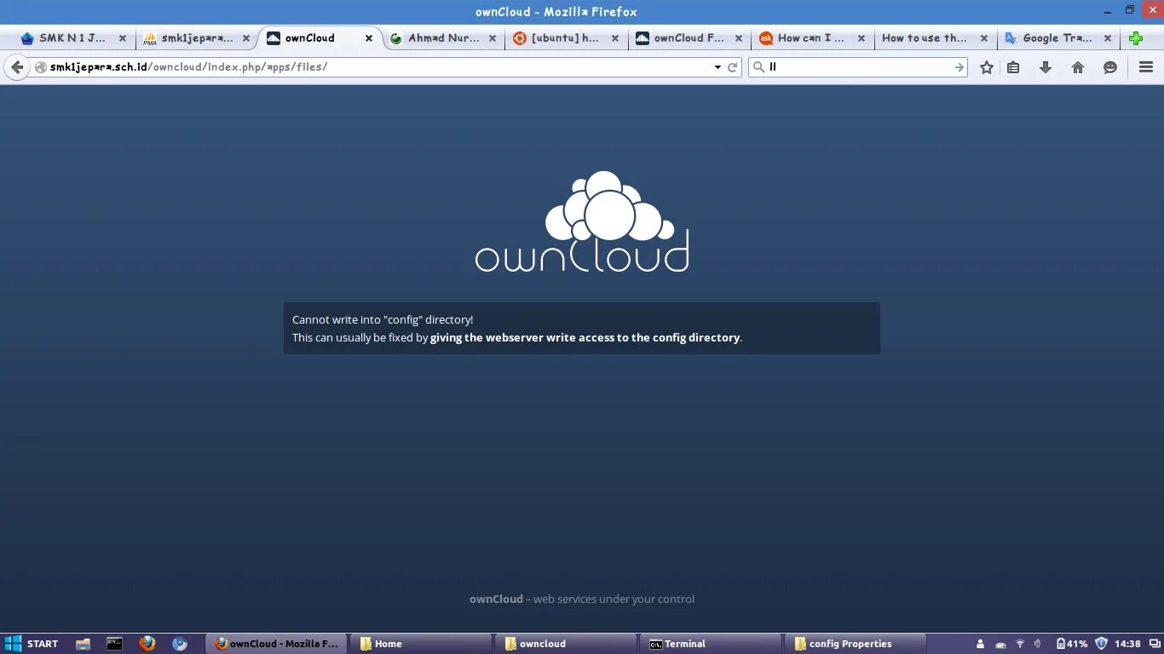The width and height of the screenshot is (1164, 654).
Task: Open the Firefox hamburger menu
Action: (x=1146, y=67)
